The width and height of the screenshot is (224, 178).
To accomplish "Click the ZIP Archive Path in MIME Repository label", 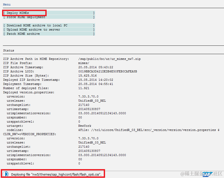I will click(36, 59).
